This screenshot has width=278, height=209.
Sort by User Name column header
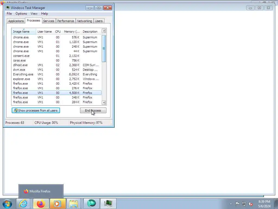click(45, 32)
